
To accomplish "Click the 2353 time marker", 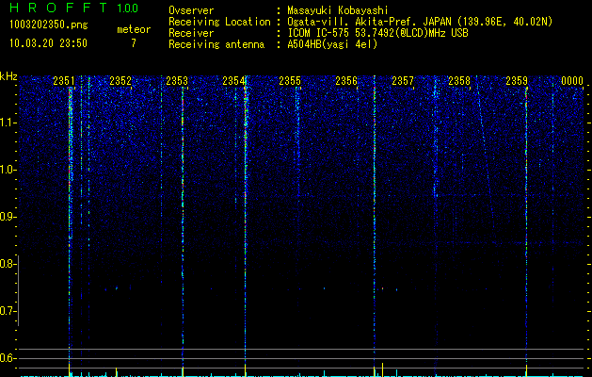I will (177, 81).
